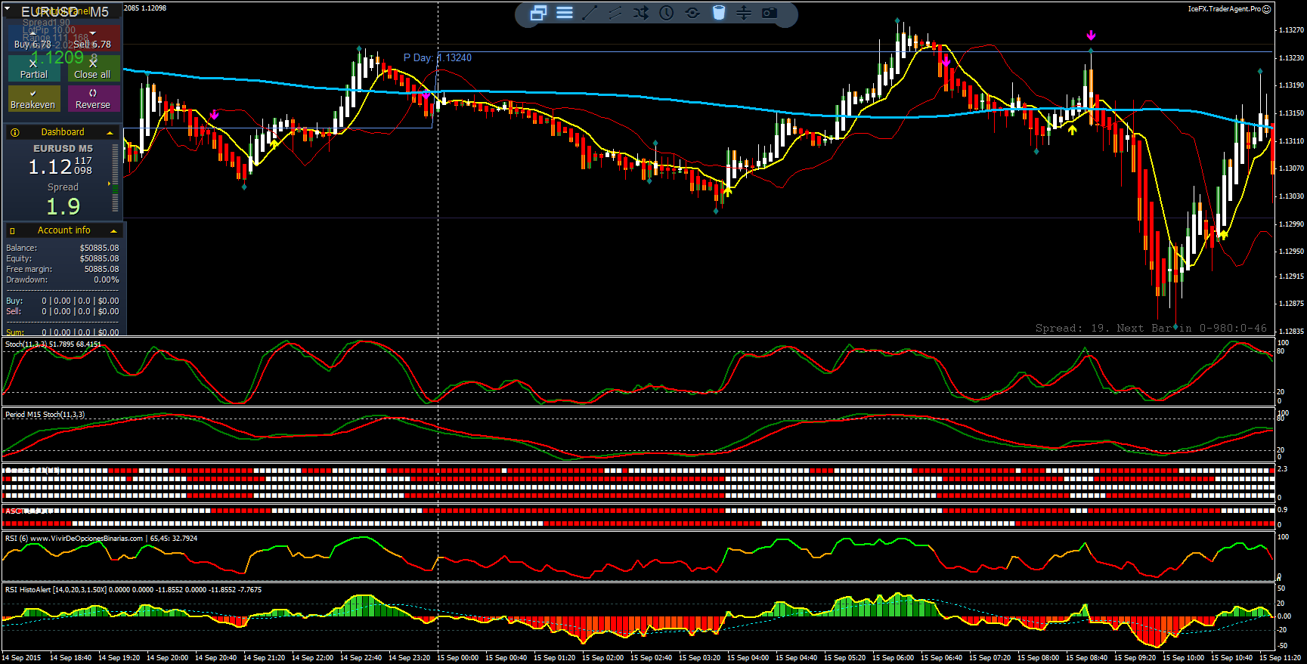
Task: Click the shuffle arrows toolbar icon
Action: pos(641,13)
